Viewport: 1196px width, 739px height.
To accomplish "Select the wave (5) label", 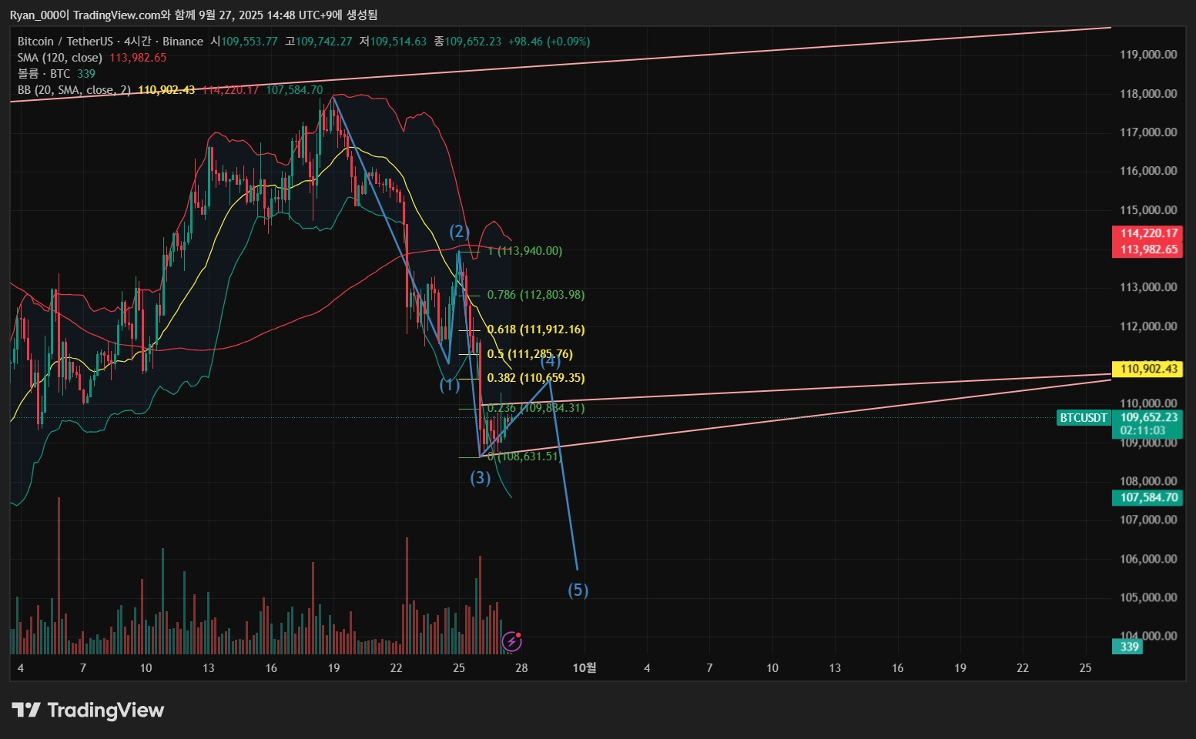I will tap(578, 590).
